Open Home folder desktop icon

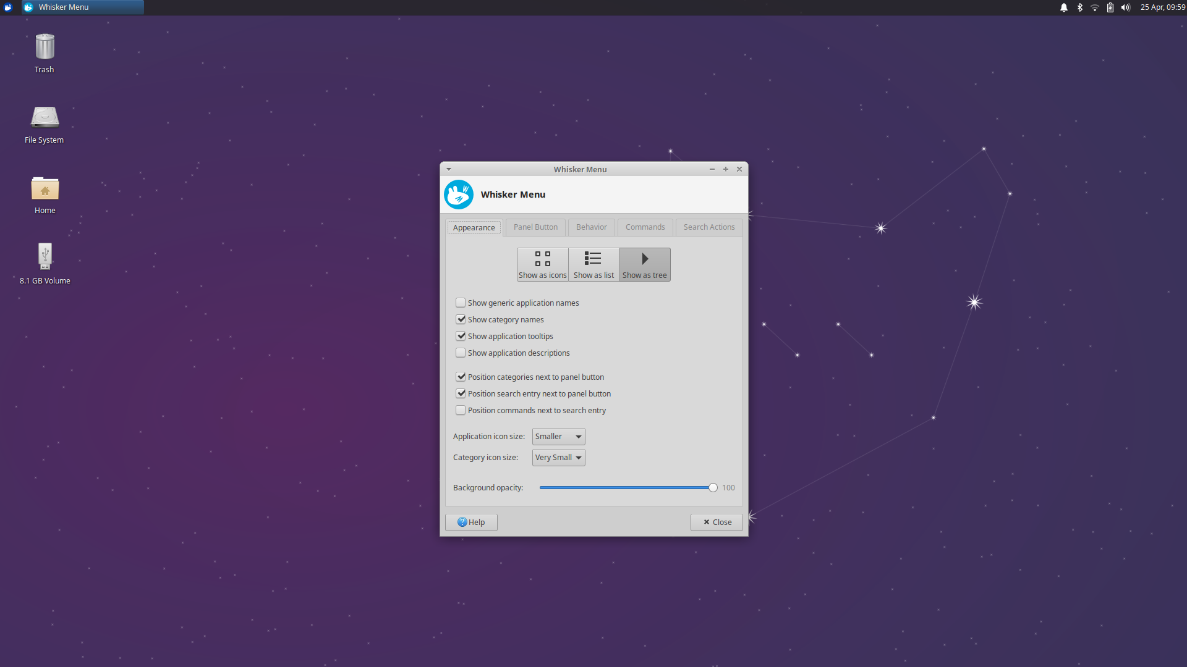pyautogui.click(x=45, y=195)
